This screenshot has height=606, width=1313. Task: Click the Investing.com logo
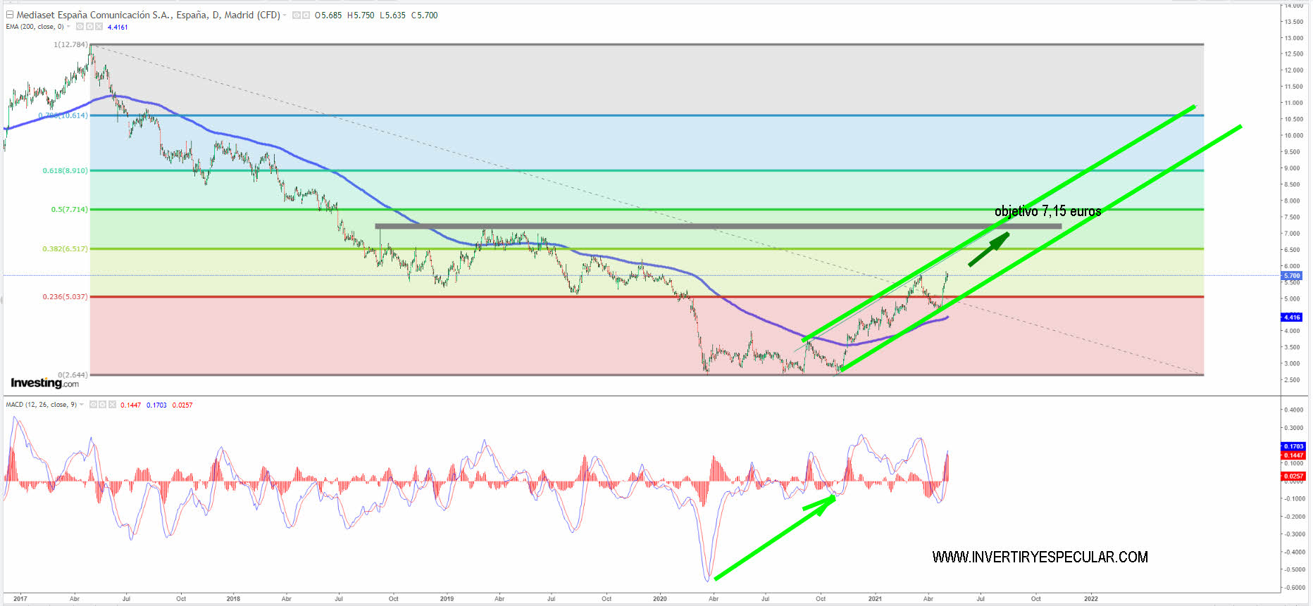click(44, 383)
